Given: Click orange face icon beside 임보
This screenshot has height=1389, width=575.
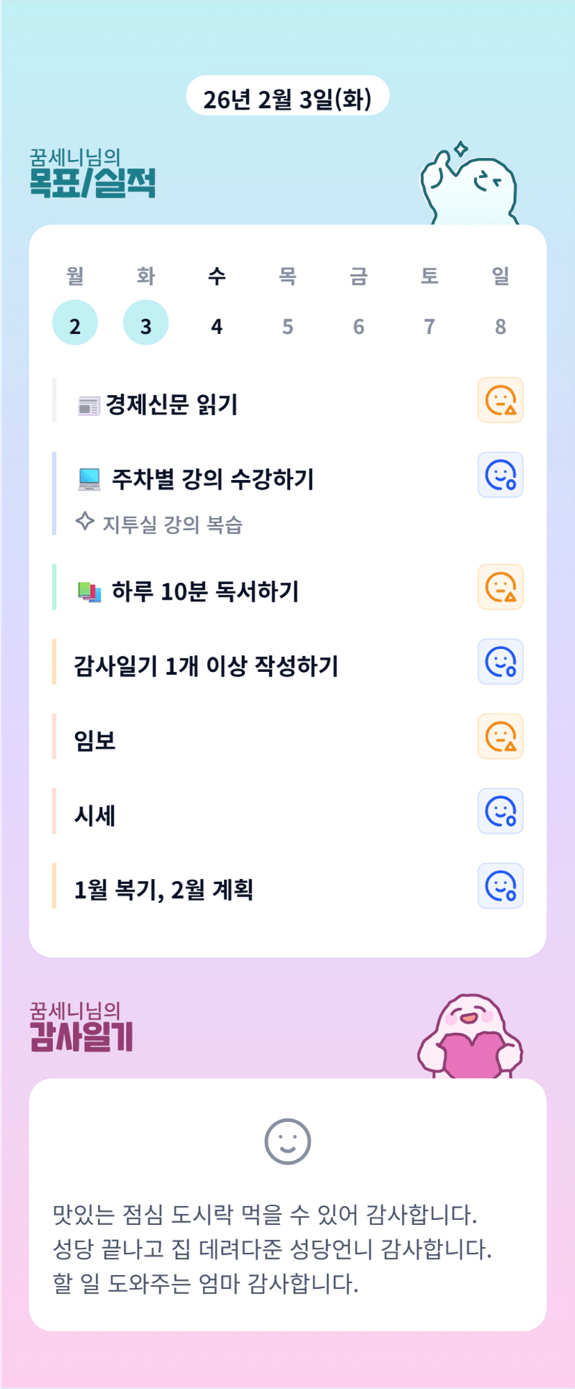Looking at the screenshot, I should click(x=500, y=737).
